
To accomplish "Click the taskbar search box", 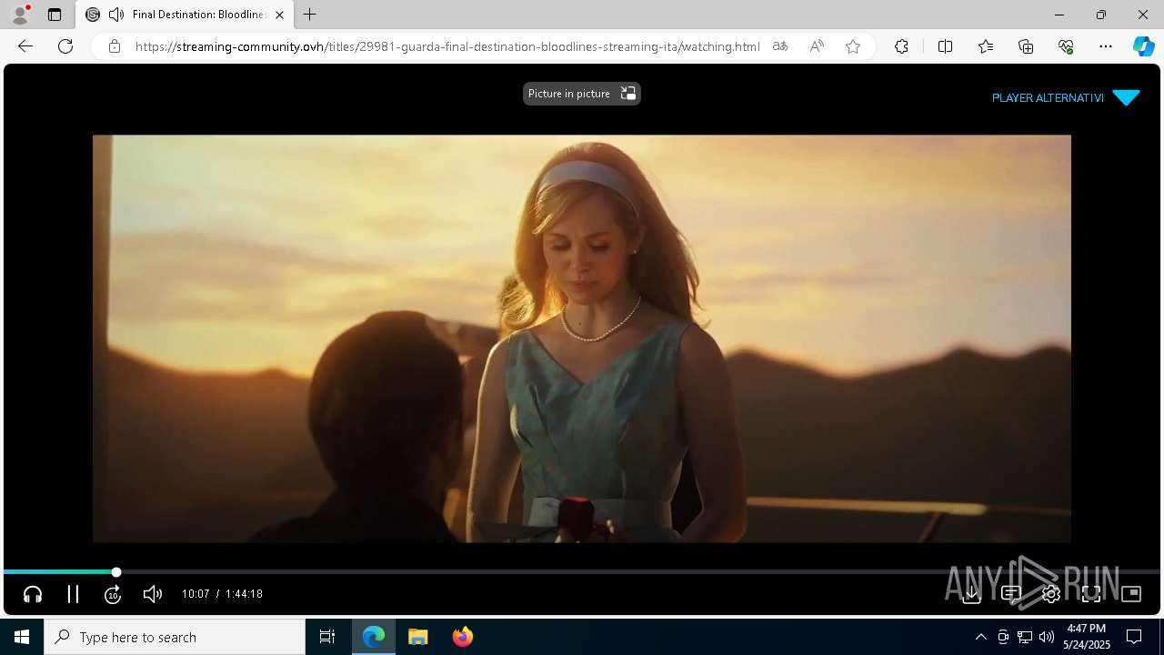I will pos(175,637).
